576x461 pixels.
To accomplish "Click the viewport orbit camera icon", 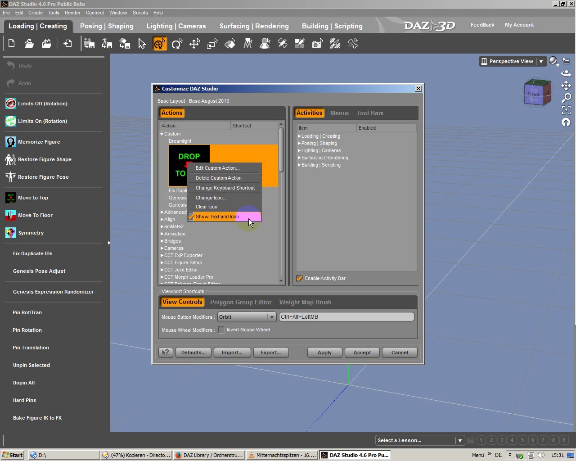I will click(566, 73).
